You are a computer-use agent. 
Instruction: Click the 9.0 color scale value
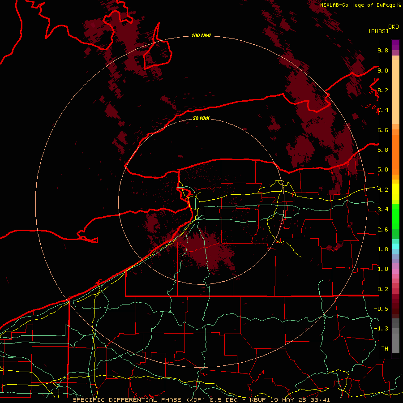[383, 71]
